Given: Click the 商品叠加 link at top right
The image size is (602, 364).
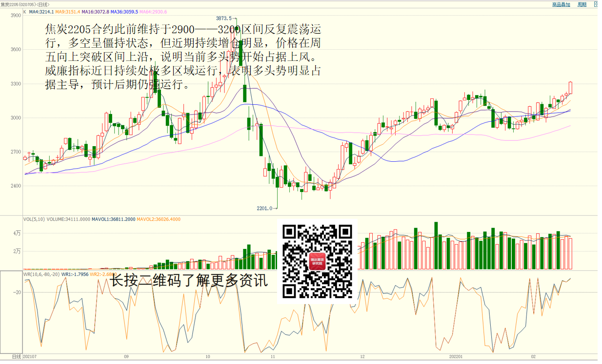Looking at the screenshot, I should [561, 4].
